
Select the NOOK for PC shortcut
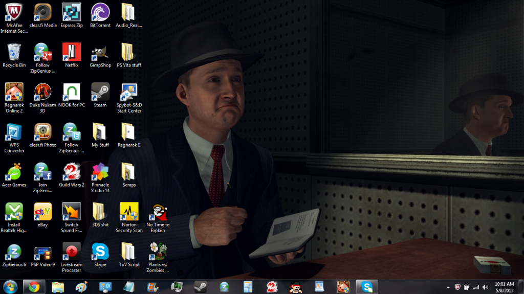(x=72, y=95)
